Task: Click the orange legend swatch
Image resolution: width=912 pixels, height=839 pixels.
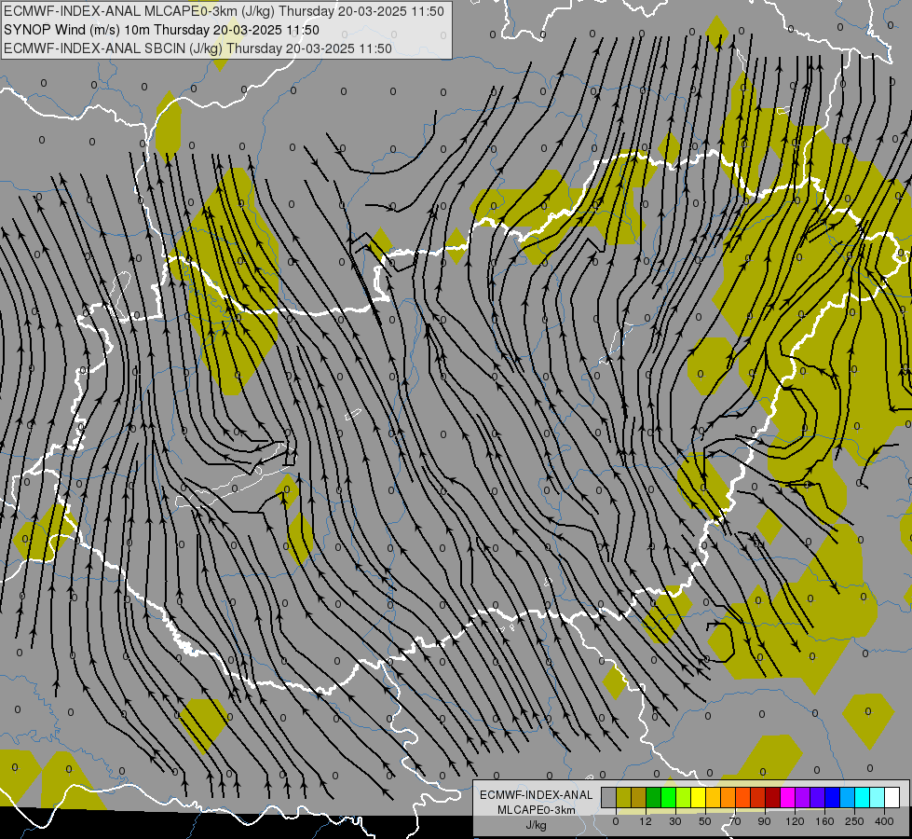Action: coord(728,797)
